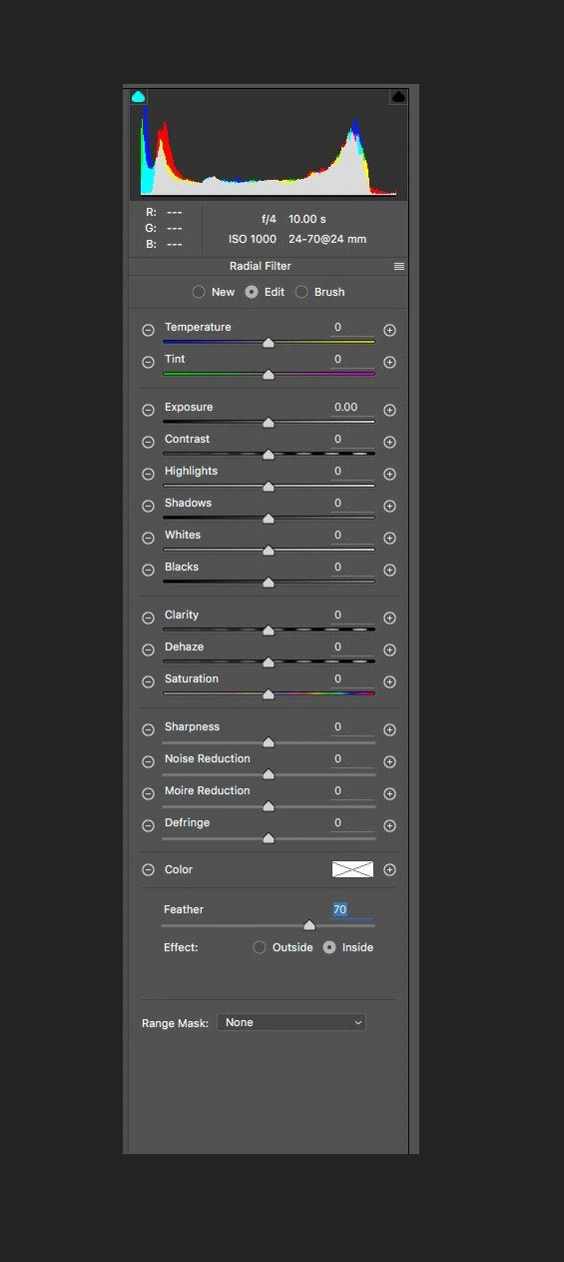Image resolution: width=564 pixels, height=1262 pixels.
Task: Decrease Temperature with the minus icon
Action: pyautogui.click(x=148, y=330)
